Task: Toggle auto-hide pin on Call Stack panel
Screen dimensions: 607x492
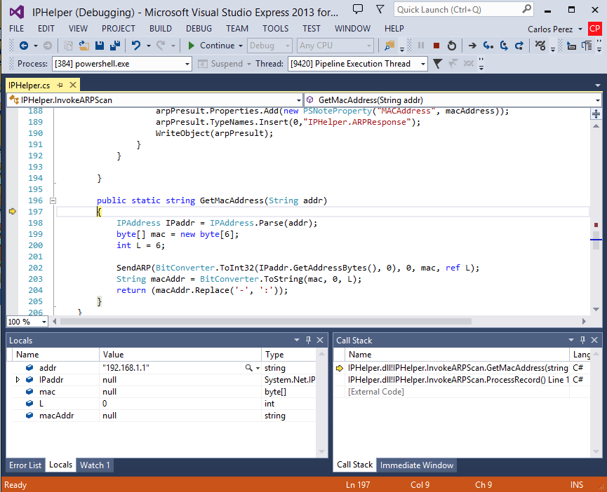Action: click(582, 340)
